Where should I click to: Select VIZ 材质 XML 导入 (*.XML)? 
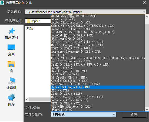pos(98,107)
